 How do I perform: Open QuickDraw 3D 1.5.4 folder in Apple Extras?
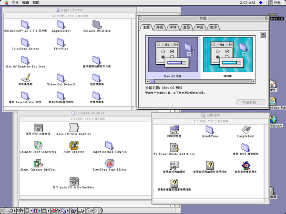coord(25,25)
